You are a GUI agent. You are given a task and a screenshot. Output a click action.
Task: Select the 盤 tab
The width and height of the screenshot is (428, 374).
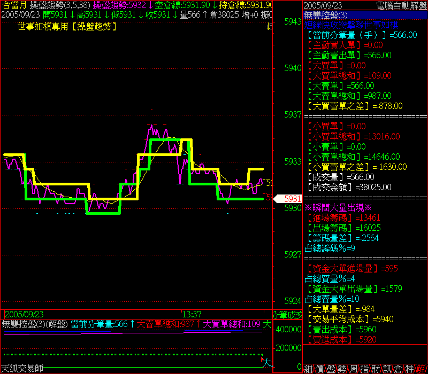330,369
